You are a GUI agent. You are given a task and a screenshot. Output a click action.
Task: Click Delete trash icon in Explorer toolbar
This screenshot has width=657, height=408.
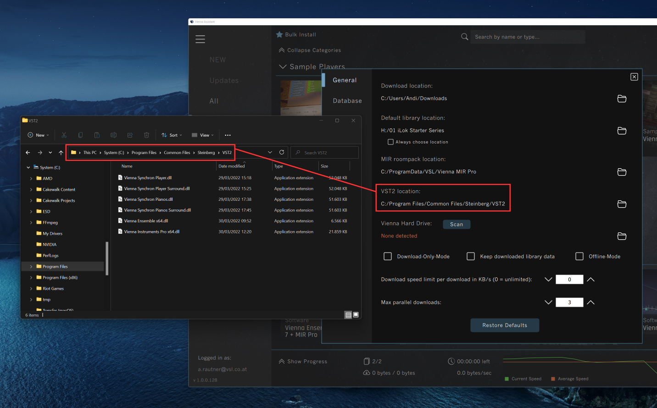coord(146,135)
